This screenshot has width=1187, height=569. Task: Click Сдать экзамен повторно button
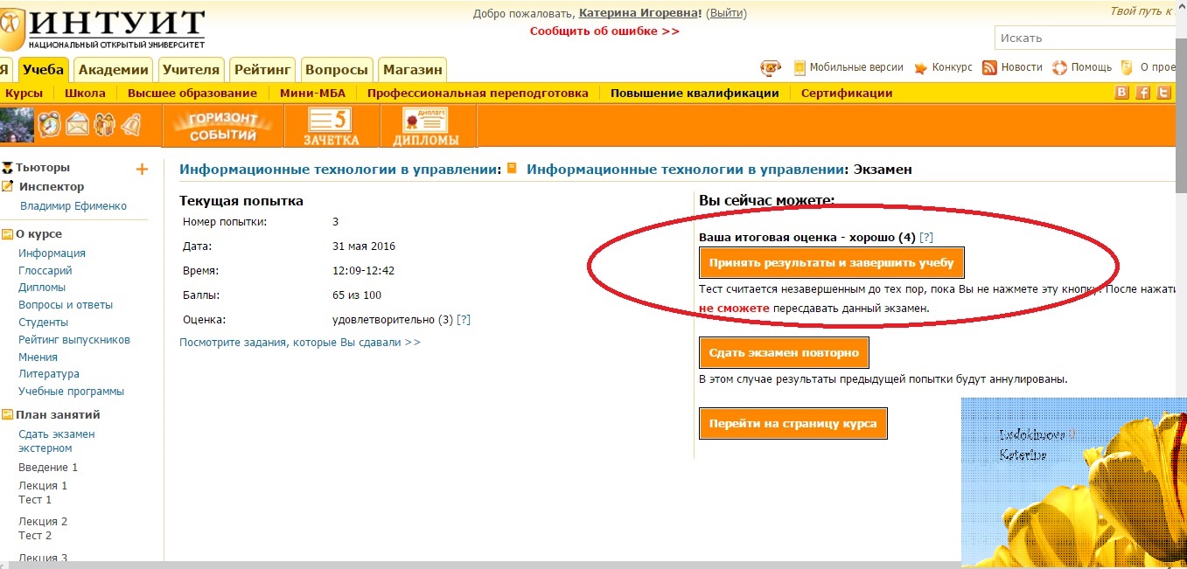784,352
